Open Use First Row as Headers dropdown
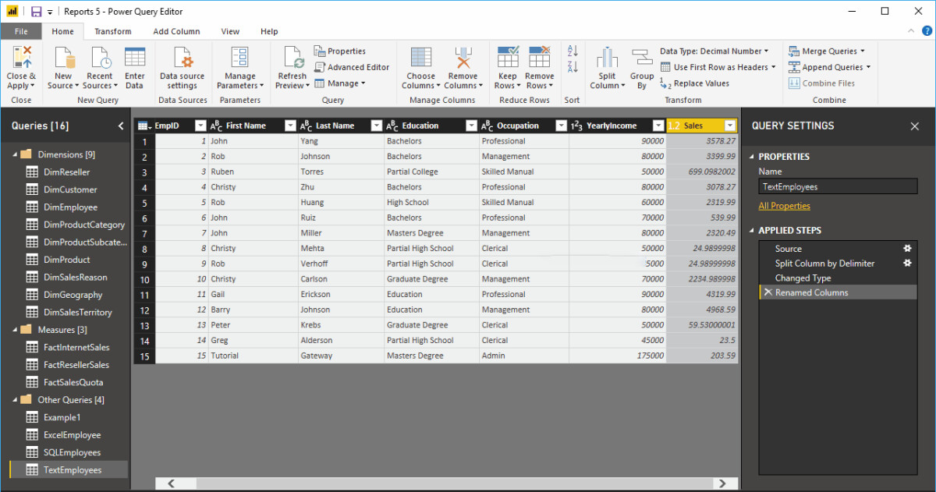The width and height of the screenshot is (936, 492). [718, 67]
